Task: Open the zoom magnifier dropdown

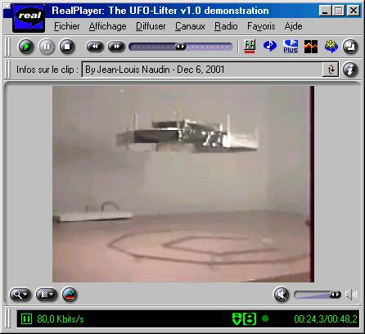Action: click(20, 295)
